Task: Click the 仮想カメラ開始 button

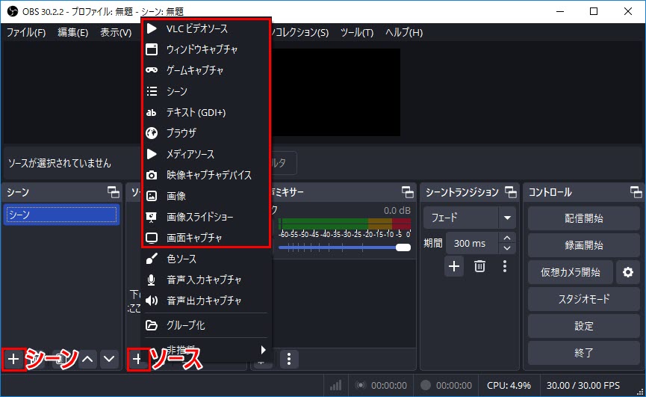Action: pyautogui.click(x=570, y=272)
